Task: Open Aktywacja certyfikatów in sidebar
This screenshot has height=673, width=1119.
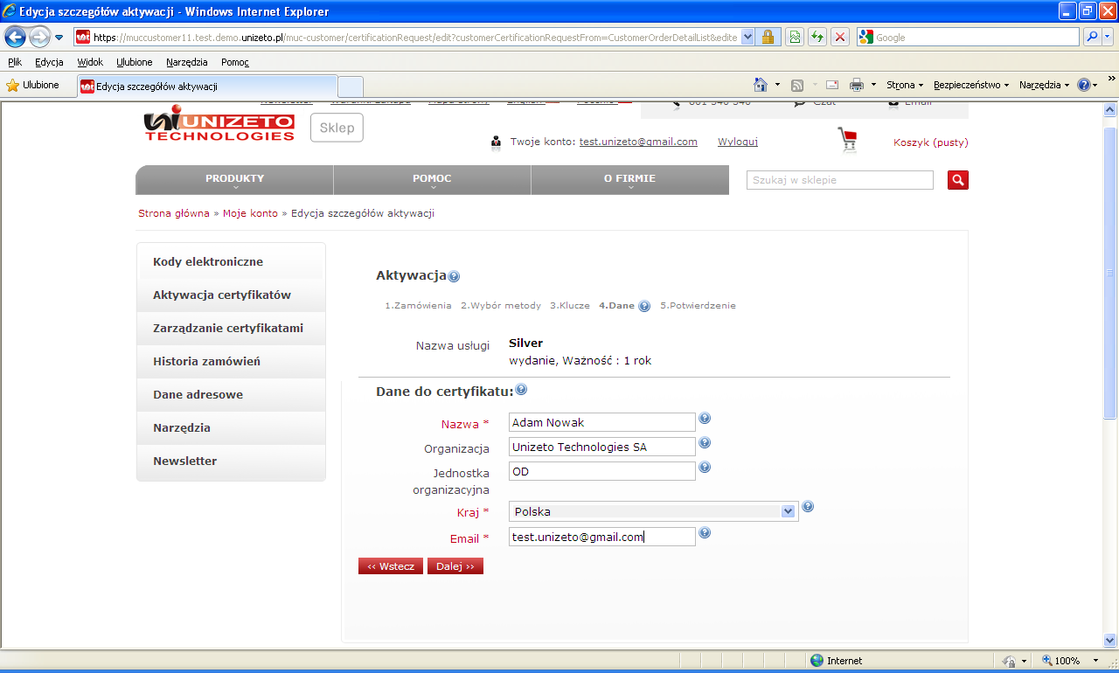Action: [x=231, y=295]
